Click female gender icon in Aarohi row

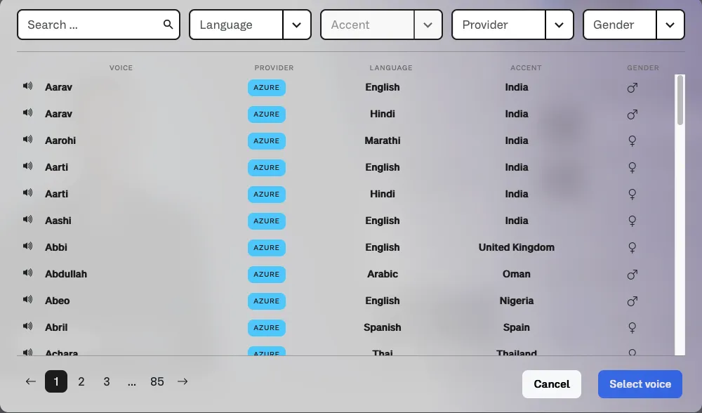click(633, 141)
